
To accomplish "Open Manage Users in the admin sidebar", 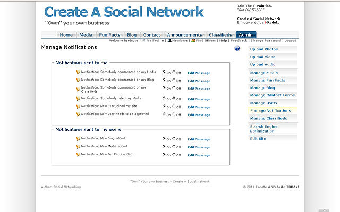I will [263, 103].
